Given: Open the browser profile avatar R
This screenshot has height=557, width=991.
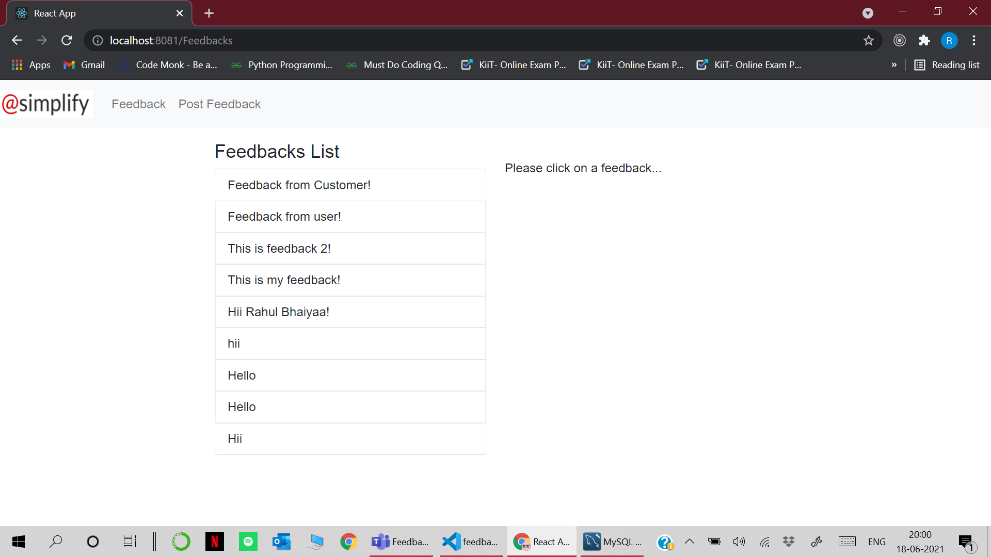Looking at the screenshot, I should point(949,40).
